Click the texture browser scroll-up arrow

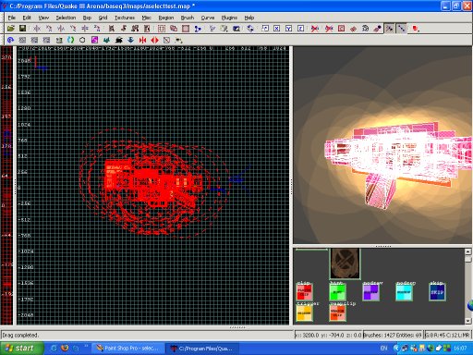pos(467,251)
